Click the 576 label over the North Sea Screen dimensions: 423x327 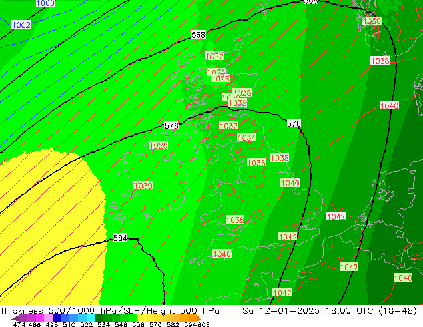pyautogui.click(x=294, y=123)
